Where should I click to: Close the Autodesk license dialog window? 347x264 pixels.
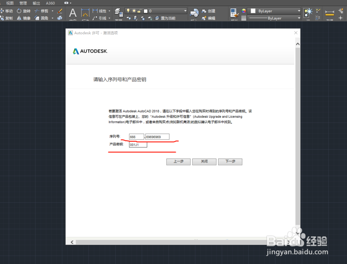(x=296, y=33)
